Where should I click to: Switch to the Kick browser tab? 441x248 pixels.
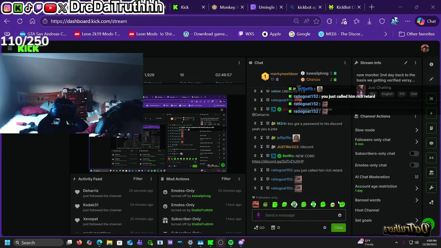pyautogui.click(x=189, y=7)
